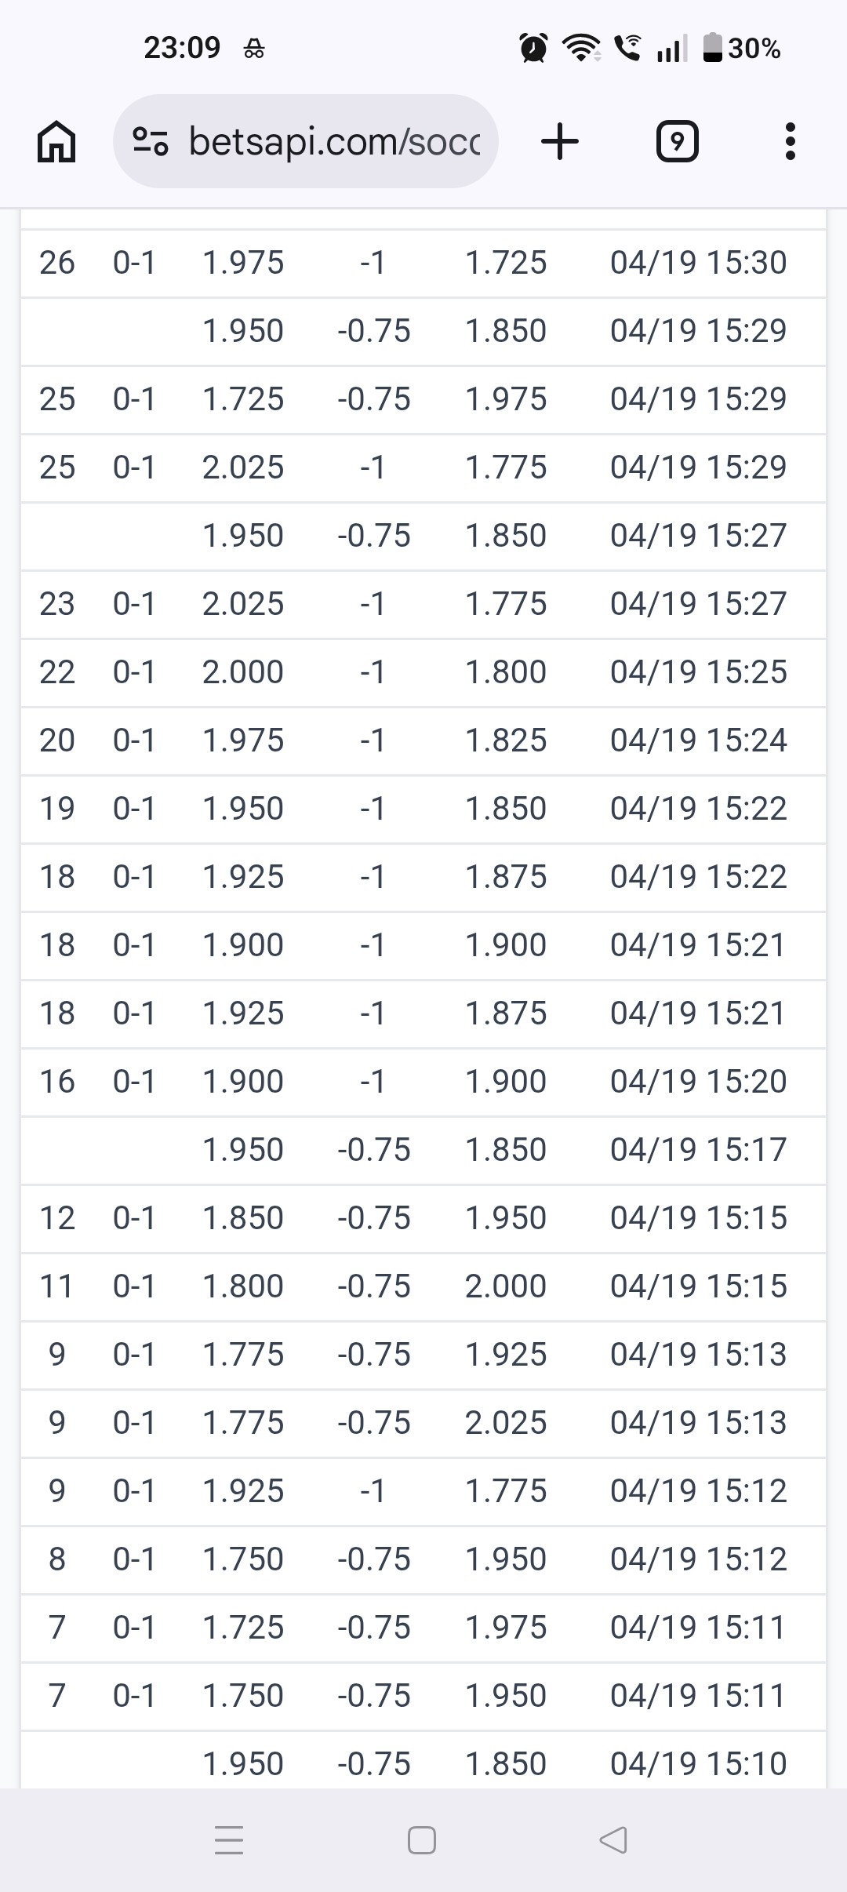Viewport: 847px width, 1892px height.
Task: Tap the Chrome home icon
Action: coord(56,142)
